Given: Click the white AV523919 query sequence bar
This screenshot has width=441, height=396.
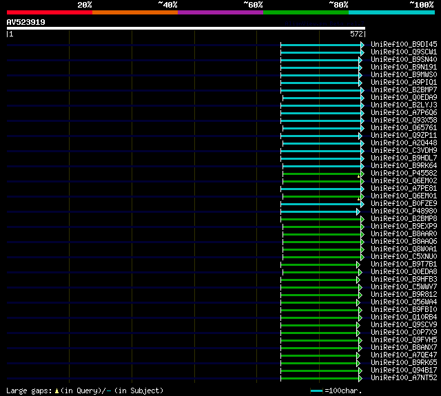Looking at the screenshot, I should (186, 28).
